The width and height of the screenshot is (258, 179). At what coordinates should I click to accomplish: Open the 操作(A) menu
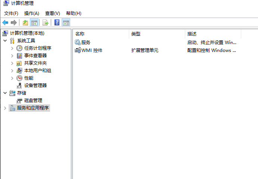pos(31,13)
